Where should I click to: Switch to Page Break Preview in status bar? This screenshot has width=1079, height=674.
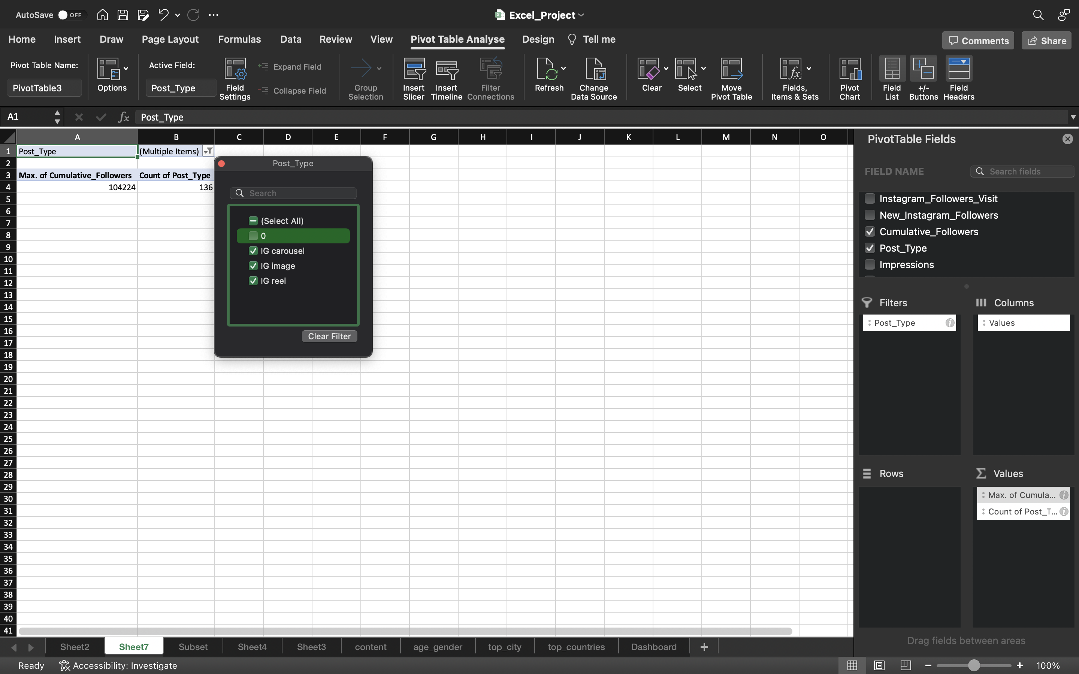point(906,665)
